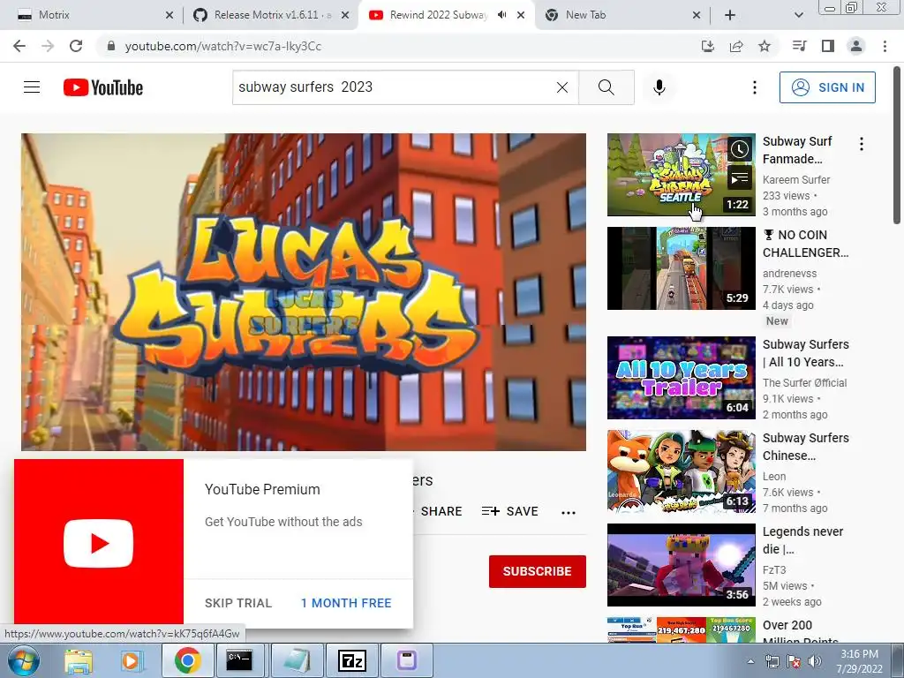The width and height of the screenshot is (904, 678).
Task: Open the Subway Surfers Chinese thumbnail
Action: pos(681,471)
